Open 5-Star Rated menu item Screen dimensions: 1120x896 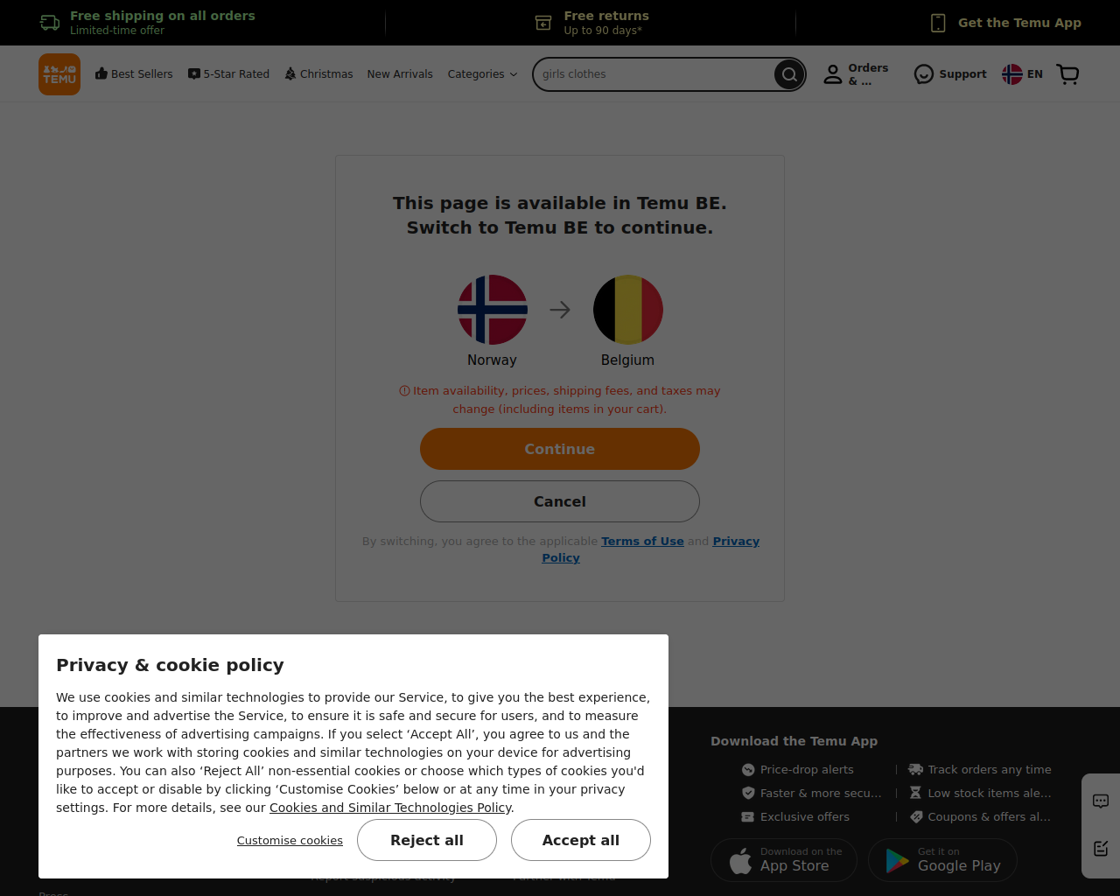pos(228,74)
